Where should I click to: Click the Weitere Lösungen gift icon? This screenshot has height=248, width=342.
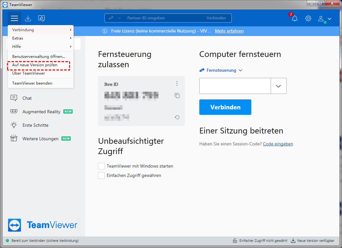click(x=14, y=138)
